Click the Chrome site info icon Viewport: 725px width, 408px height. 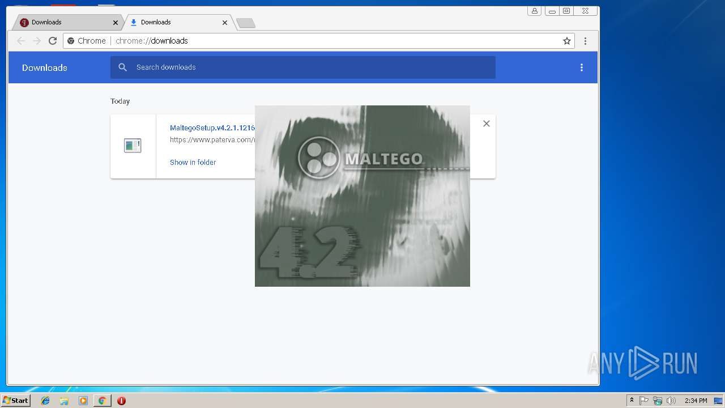(x=71, y=41)
